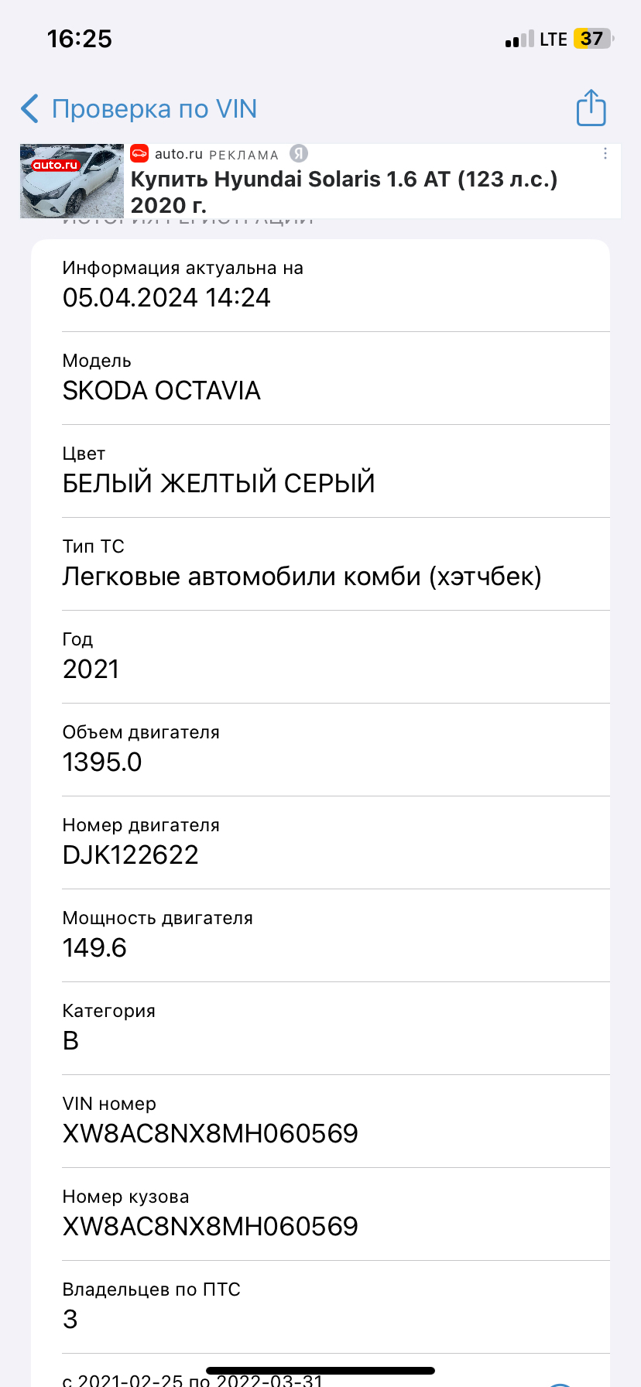Tap the Номер кузова value
The width and height of the screenshot is (641, 1387).
(211, 1226)
